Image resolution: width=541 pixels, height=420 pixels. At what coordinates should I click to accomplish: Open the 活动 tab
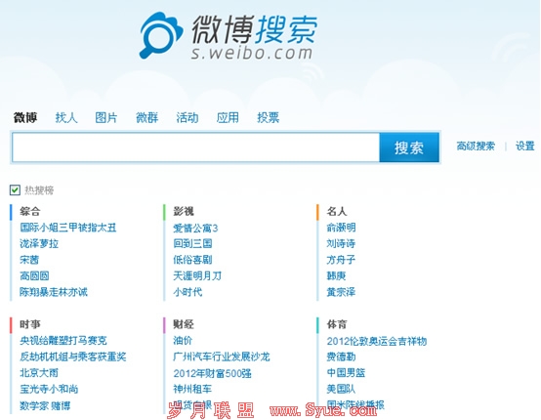(x=187, y=117)
